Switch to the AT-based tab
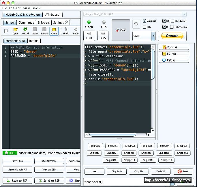Viewport: 197px width, 187px height. click(52, 15)
